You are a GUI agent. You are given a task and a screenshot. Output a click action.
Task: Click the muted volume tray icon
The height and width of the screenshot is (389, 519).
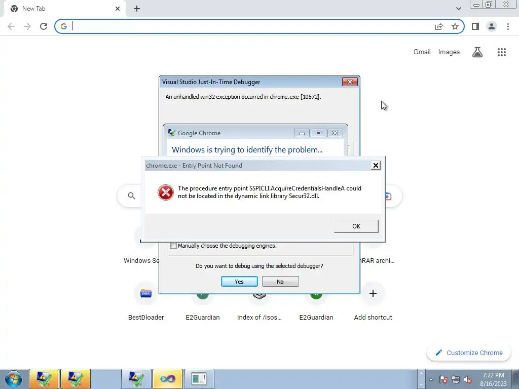(468, 379)
